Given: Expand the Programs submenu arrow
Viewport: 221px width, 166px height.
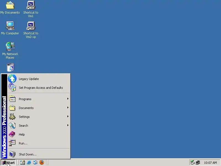Looking at the screenshot, I should (x=68, y=99).
